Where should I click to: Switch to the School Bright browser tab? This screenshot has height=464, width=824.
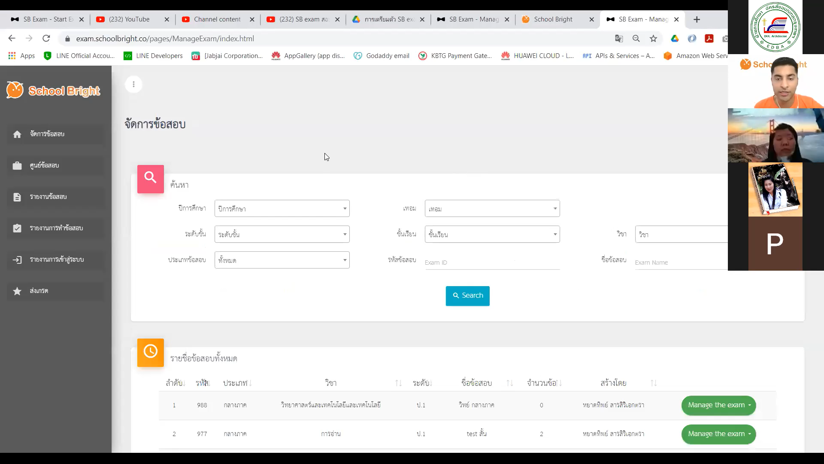[558, 19]
